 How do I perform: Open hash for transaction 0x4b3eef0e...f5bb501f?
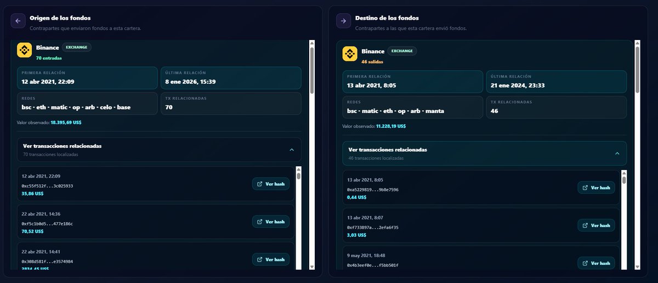coord(596,263)
